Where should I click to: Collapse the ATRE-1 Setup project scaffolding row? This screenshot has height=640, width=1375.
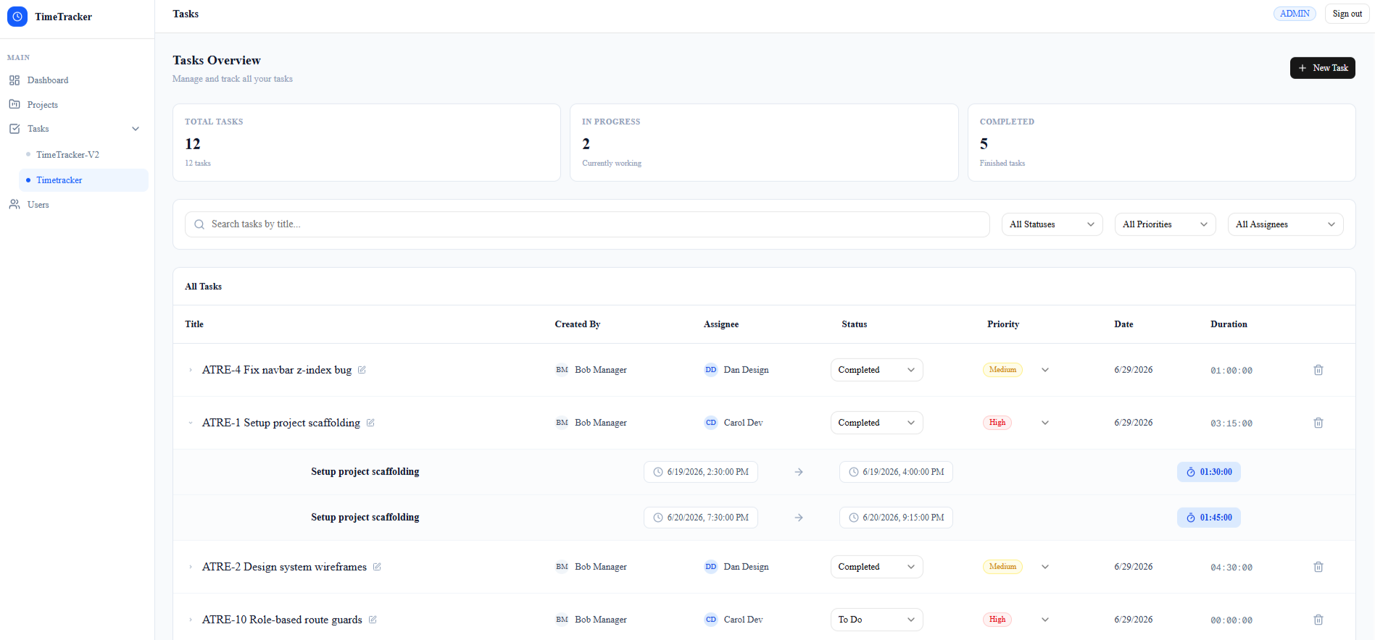191,423
